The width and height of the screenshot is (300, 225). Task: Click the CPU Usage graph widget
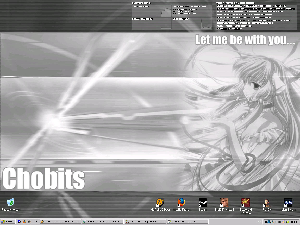click(x=192, y=23)
